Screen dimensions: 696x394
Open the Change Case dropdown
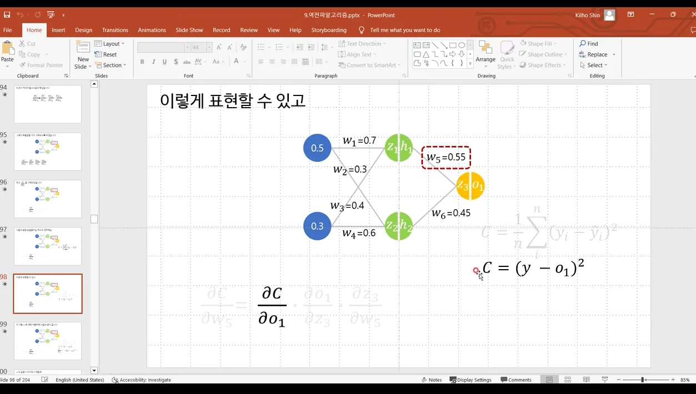(217, 62)
